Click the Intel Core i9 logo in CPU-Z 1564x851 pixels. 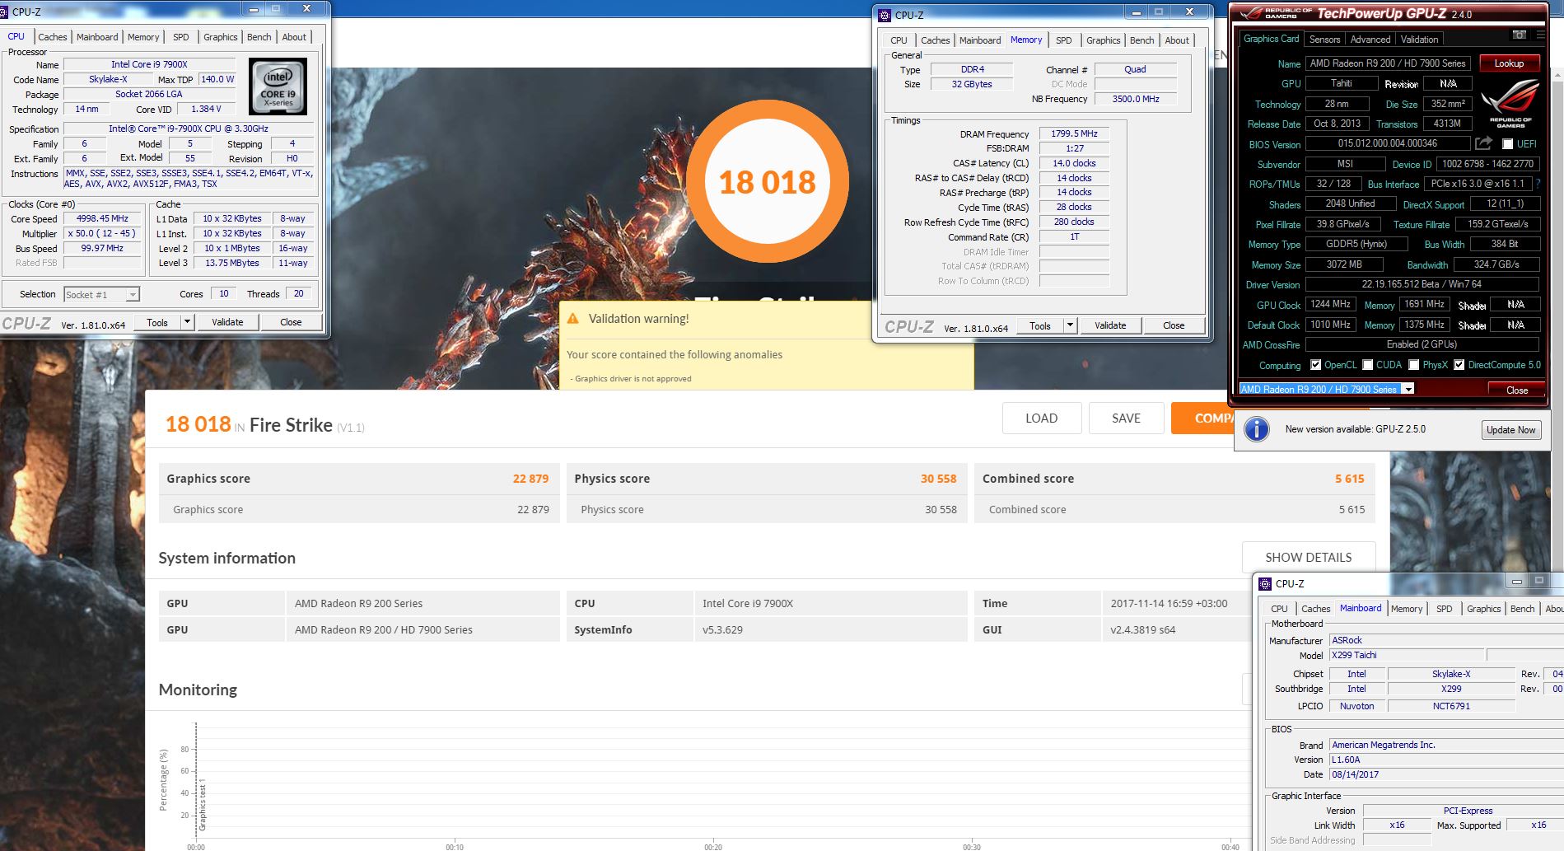(x=278, y=87)
